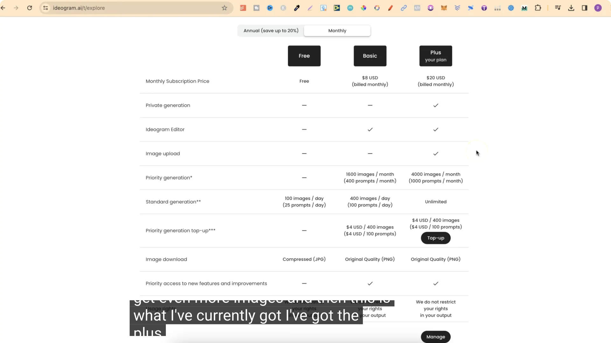Click the Manage button for your plan
This screenshot has width=611, height=343.
click(435, 337)
